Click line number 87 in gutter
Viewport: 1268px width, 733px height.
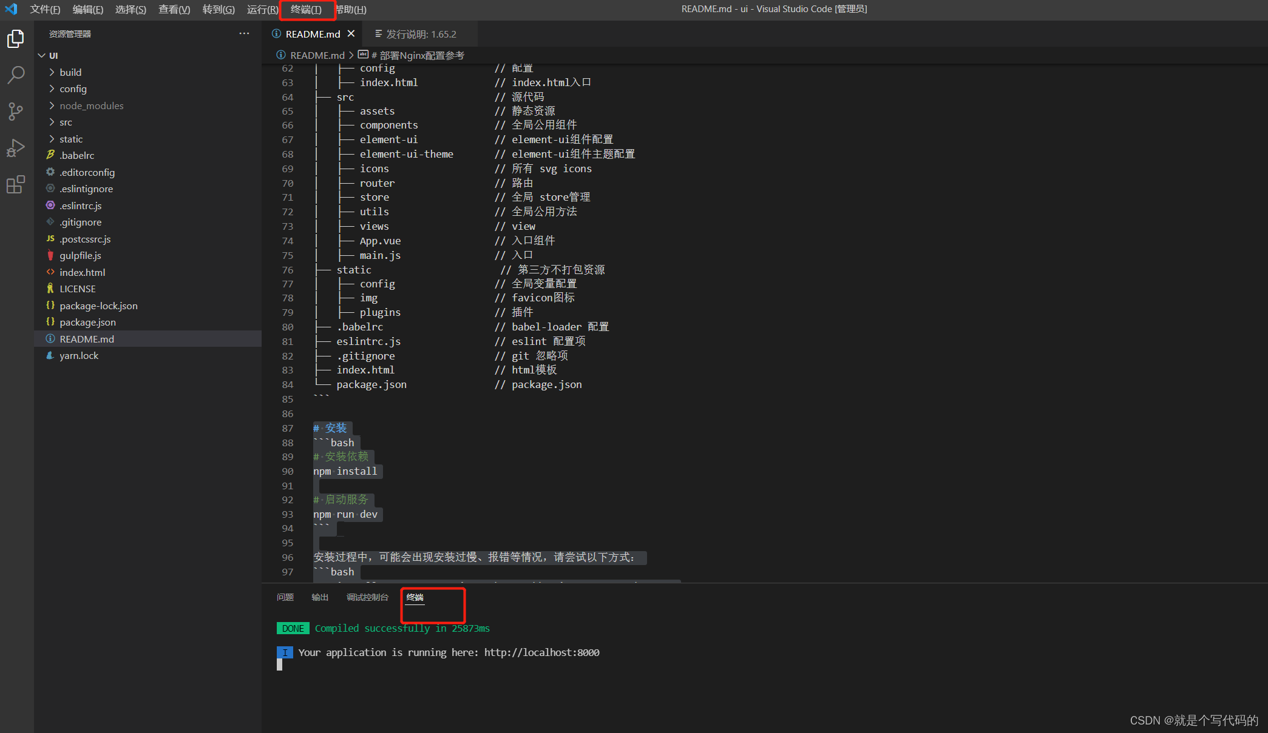tap(287, 428)
